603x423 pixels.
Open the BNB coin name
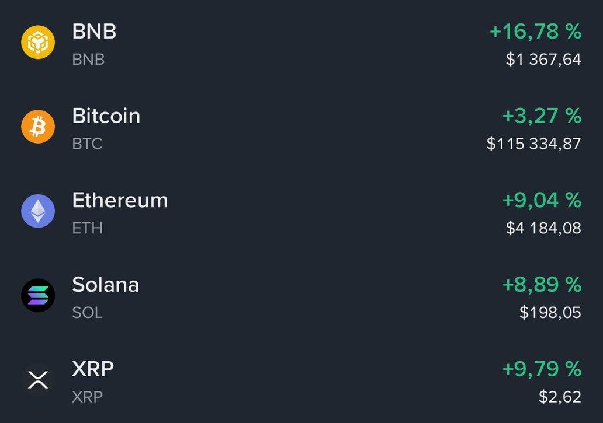click(x=94, y=31)
